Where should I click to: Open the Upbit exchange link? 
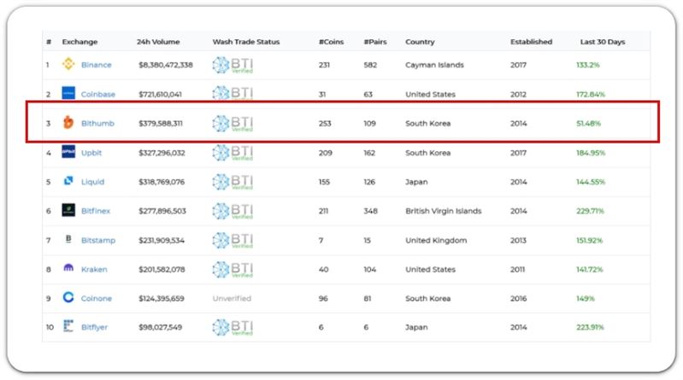pos(91,153)
